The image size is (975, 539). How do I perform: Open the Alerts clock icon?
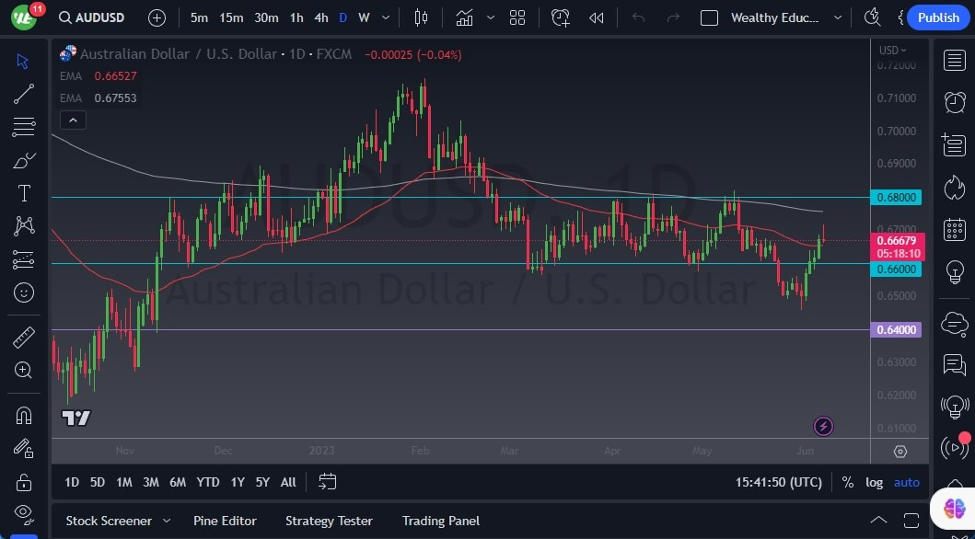tap(955, 102)
